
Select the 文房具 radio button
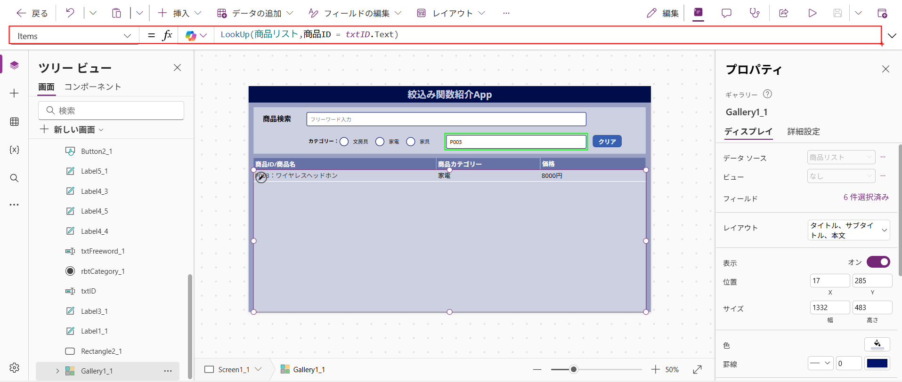pyautogui.click(x=344, y=142)
